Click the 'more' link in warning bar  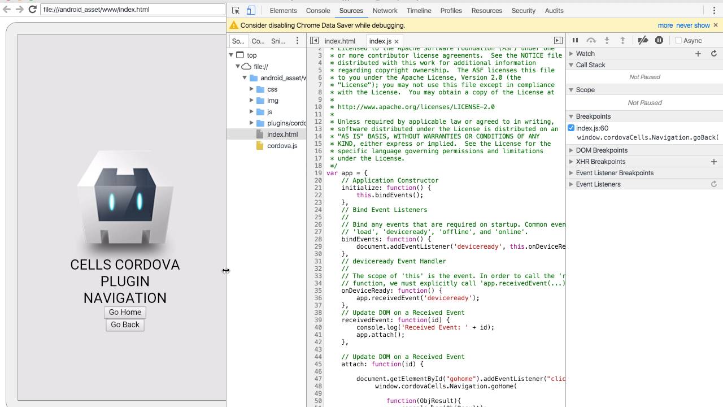point(665,25)
